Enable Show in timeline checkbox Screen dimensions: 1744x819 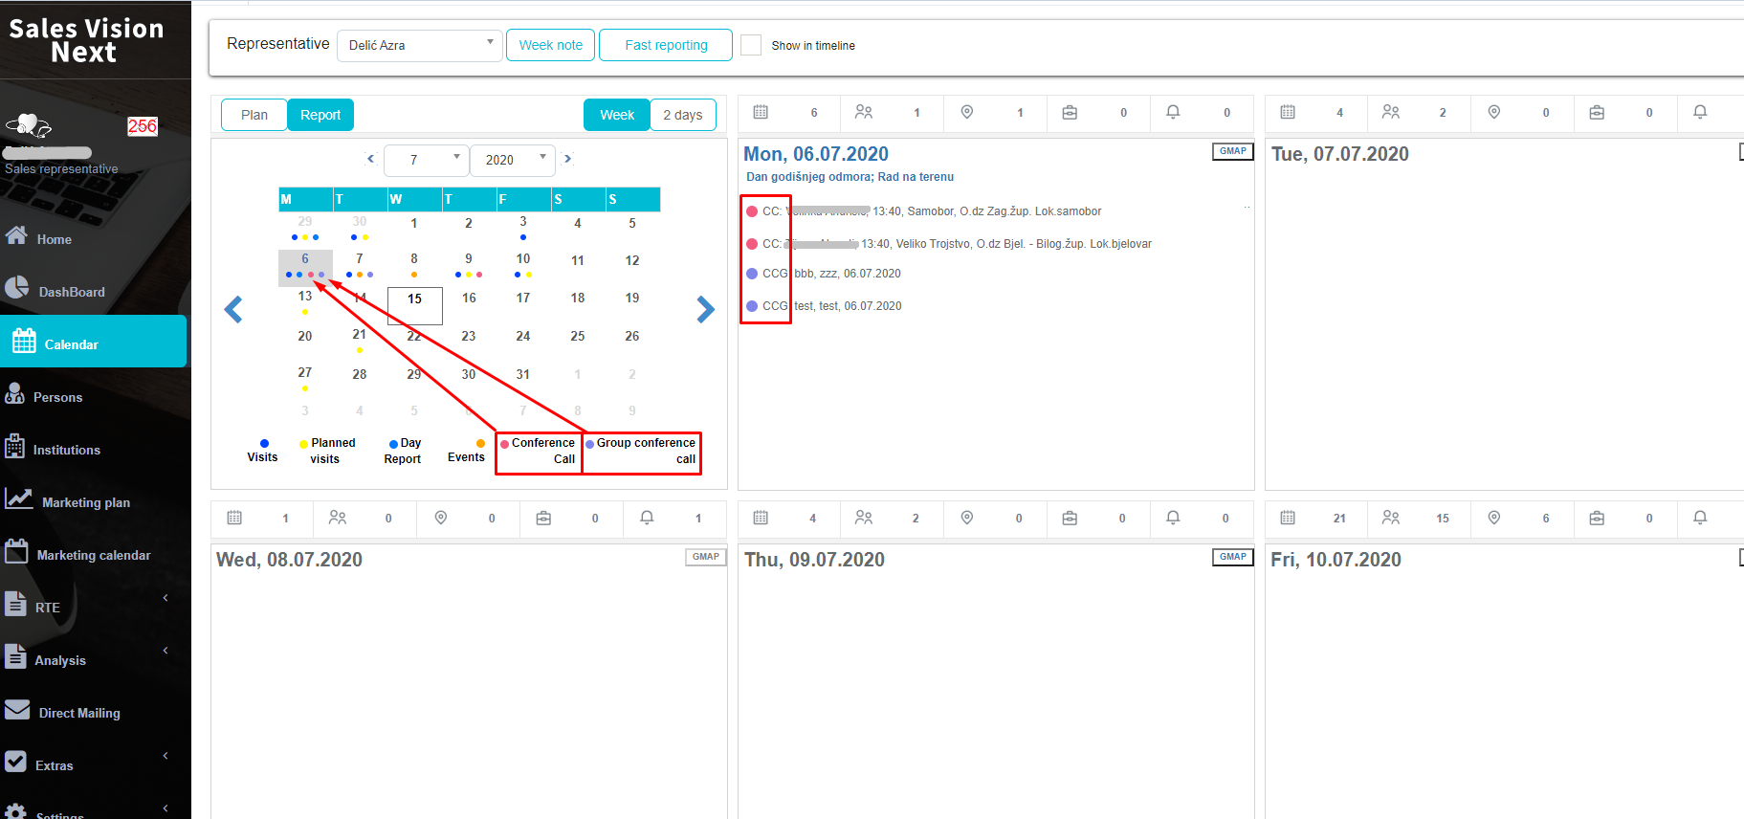point(751,45)
